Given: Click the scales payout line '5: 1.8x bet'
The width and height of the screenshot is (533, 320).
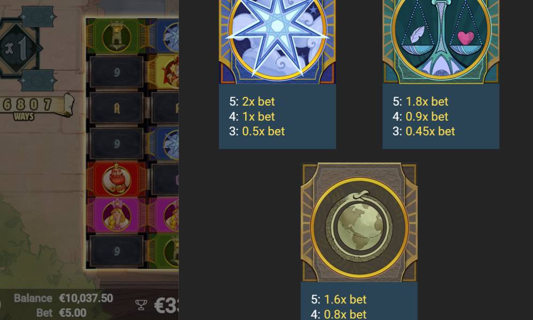Looking at the screenshot, I should coord(421,101).
